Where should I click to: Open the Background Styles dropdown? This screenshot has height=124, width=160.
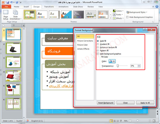[x=137, y=12]
